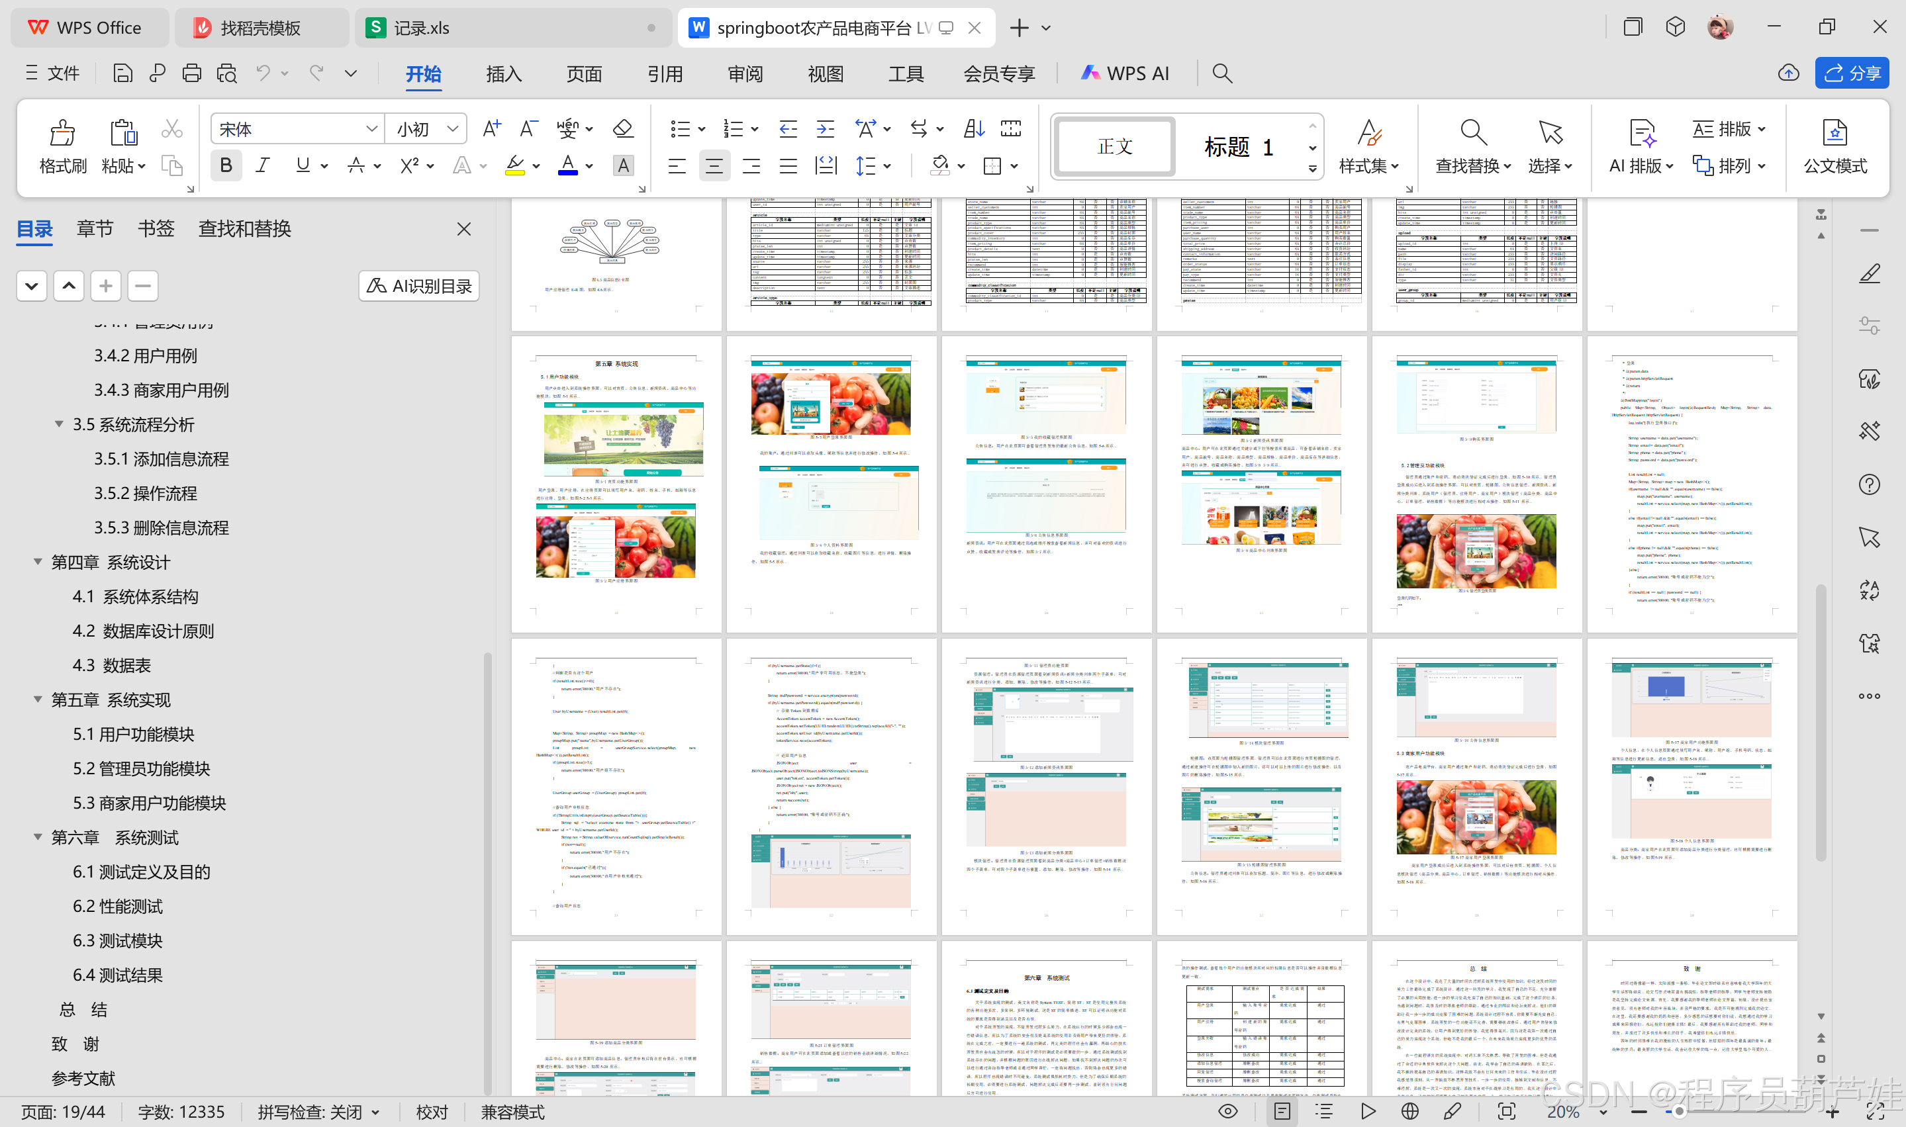Screen dimensions: 1906x1127
Task: Switch to the 插入 ribbon tab
Action: (504, 73)
